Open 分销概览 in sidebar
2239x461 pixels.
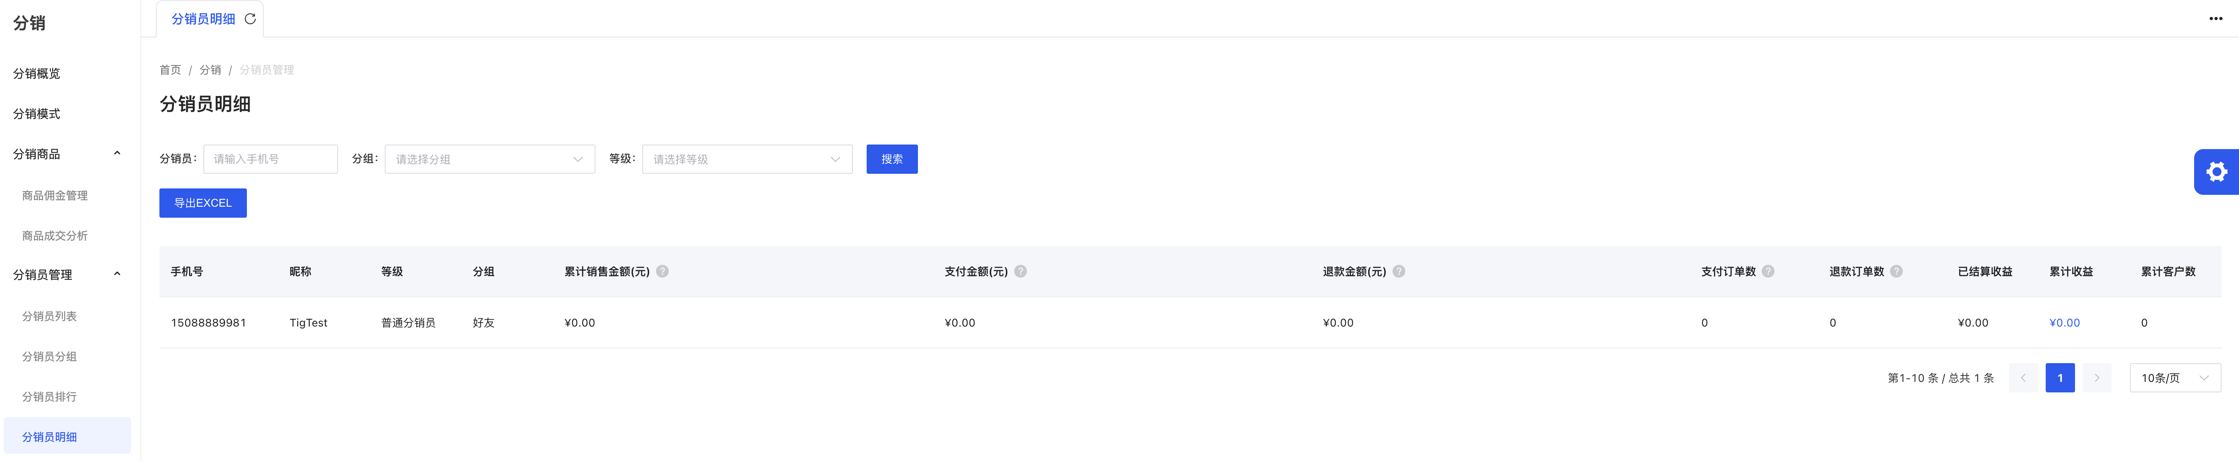pyautogui.click(x=37, y=74)
